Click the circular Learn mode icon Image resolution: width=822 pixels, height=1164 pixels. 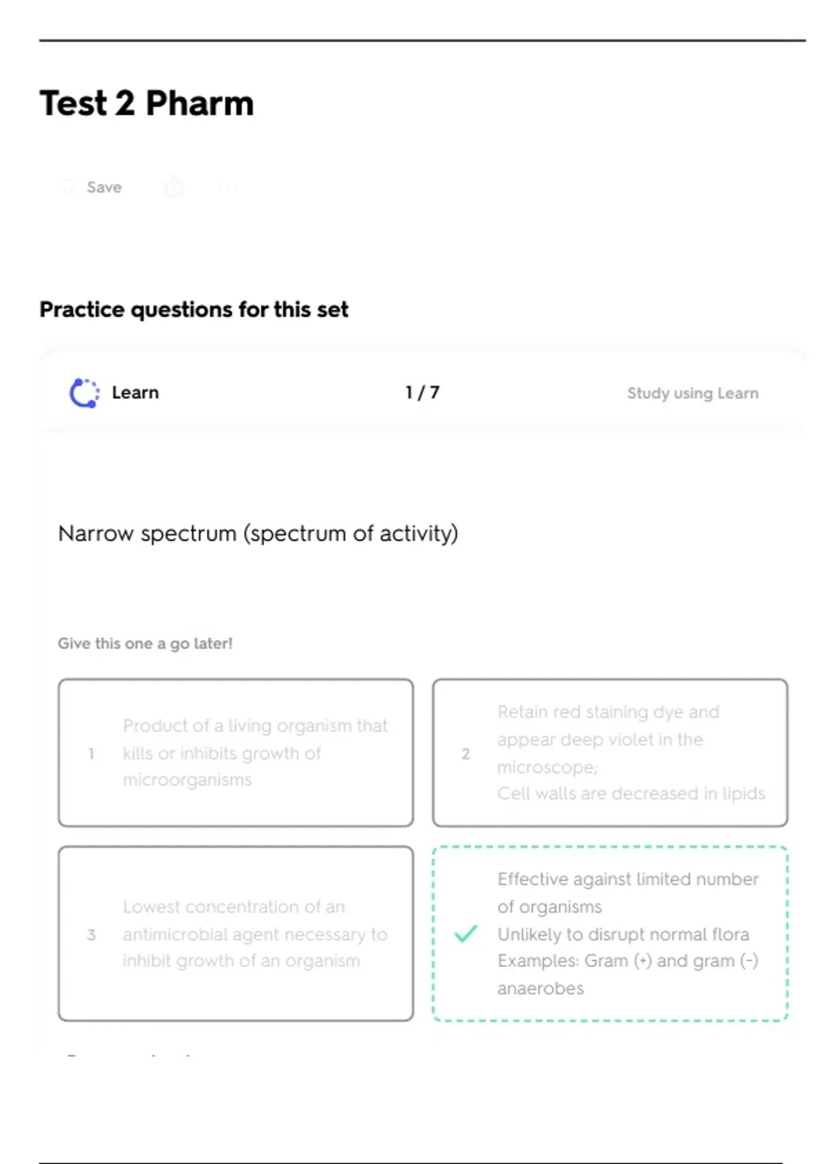coord(84,393)
